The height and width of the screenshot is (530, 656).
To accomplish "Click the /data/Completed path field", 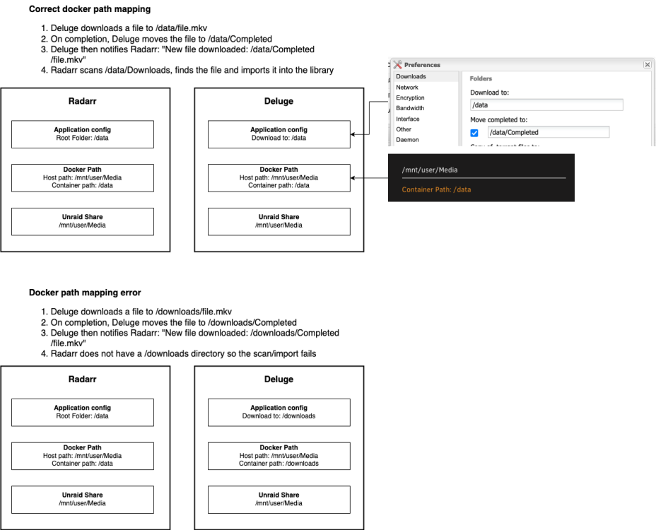I will pyautogui.click(x=549, y=132).
